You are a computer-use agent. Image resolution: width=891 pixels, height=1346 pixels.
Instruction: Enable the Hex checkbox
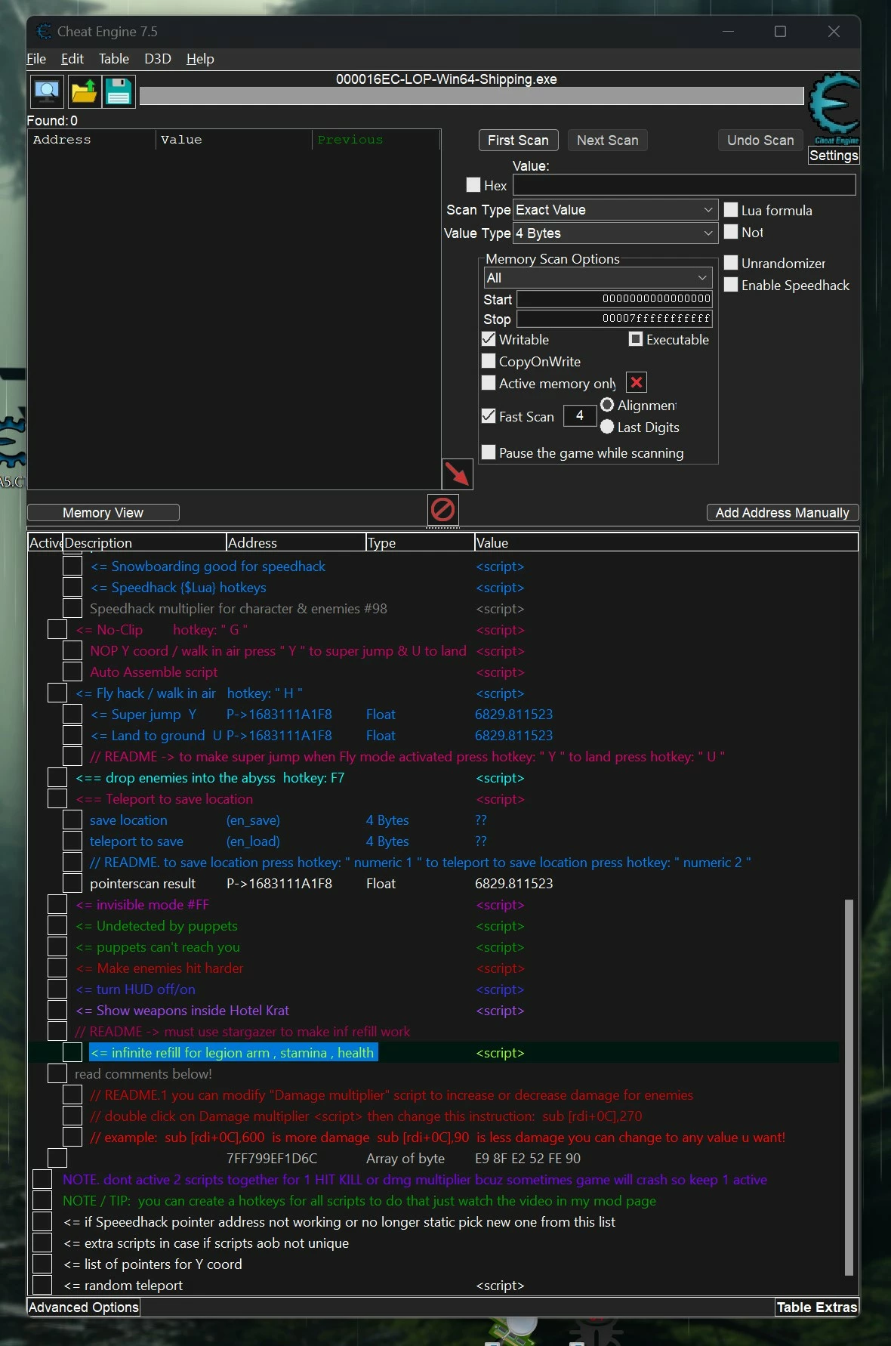(x=473, y=184)
